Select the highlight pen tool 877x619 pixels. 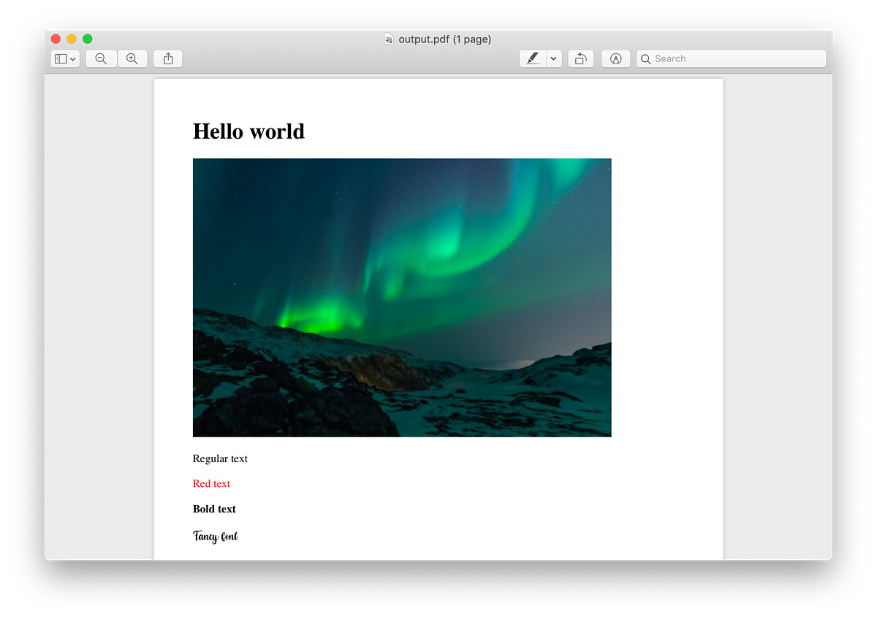533,59
